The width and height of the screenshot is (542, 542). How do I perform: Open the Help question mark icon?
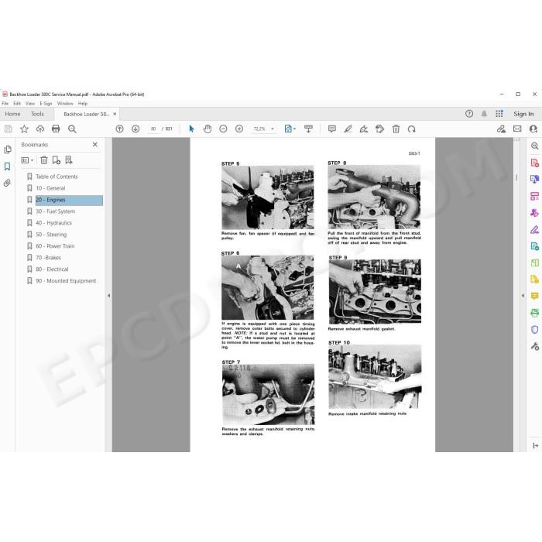pyautogui.click(x=469, y=114)
